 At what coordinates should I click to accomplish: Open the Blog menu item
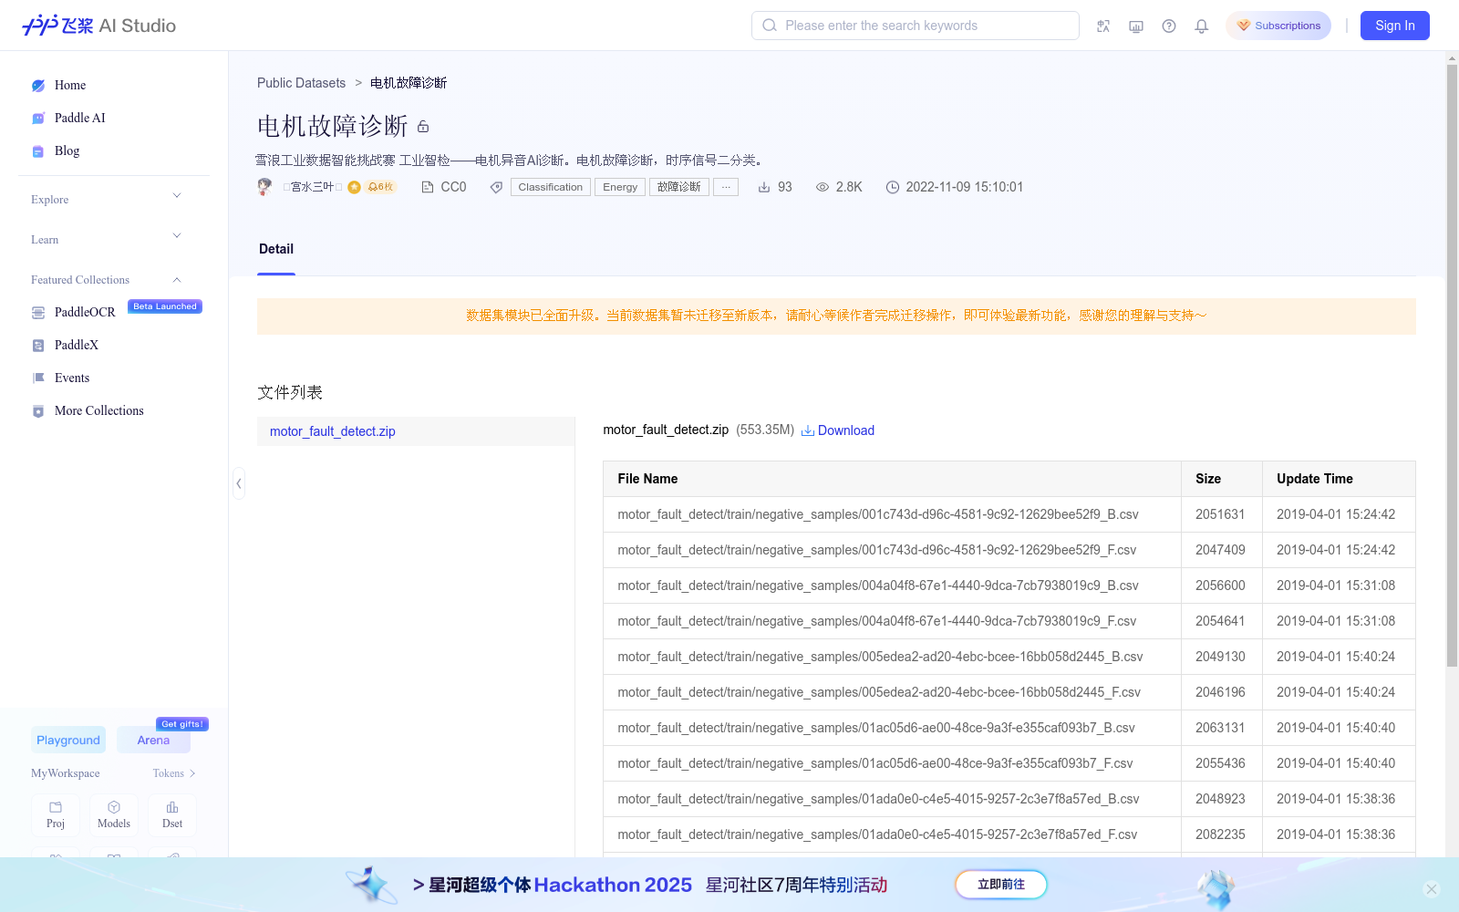[67, 151]
